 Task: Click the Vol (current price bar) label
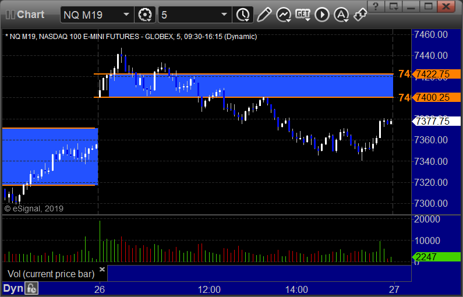(51, 274)
